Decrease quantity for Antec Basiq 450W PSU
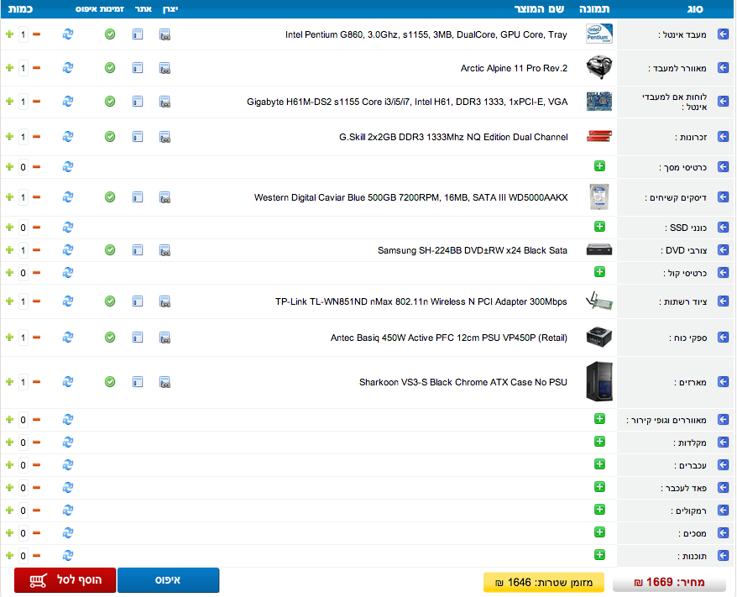Viewport: 737px width, 597px height. [36, 338]
